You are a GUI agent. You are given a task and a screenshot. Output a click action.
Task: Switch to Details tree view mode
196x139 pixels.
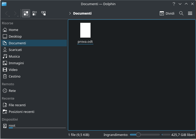pyautogui.click(x=43, y=13)
